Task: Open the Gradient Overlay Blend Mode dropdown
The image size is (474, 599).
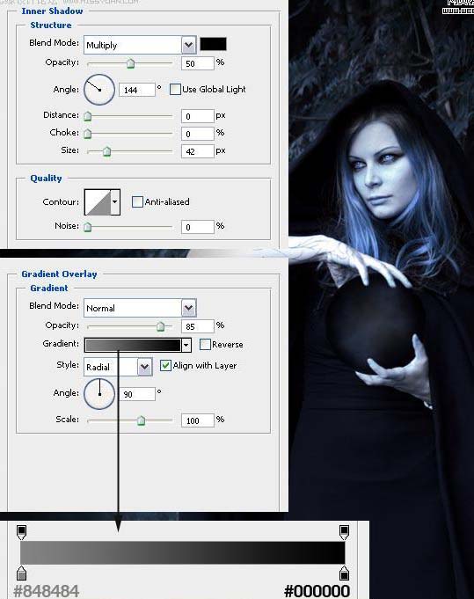Action: pos(140,308)
